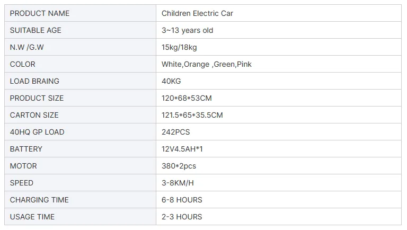407x230 pixels.
Task: Click the 121.5*65*35.5CM carton value
Action: [x=192, y=115]
